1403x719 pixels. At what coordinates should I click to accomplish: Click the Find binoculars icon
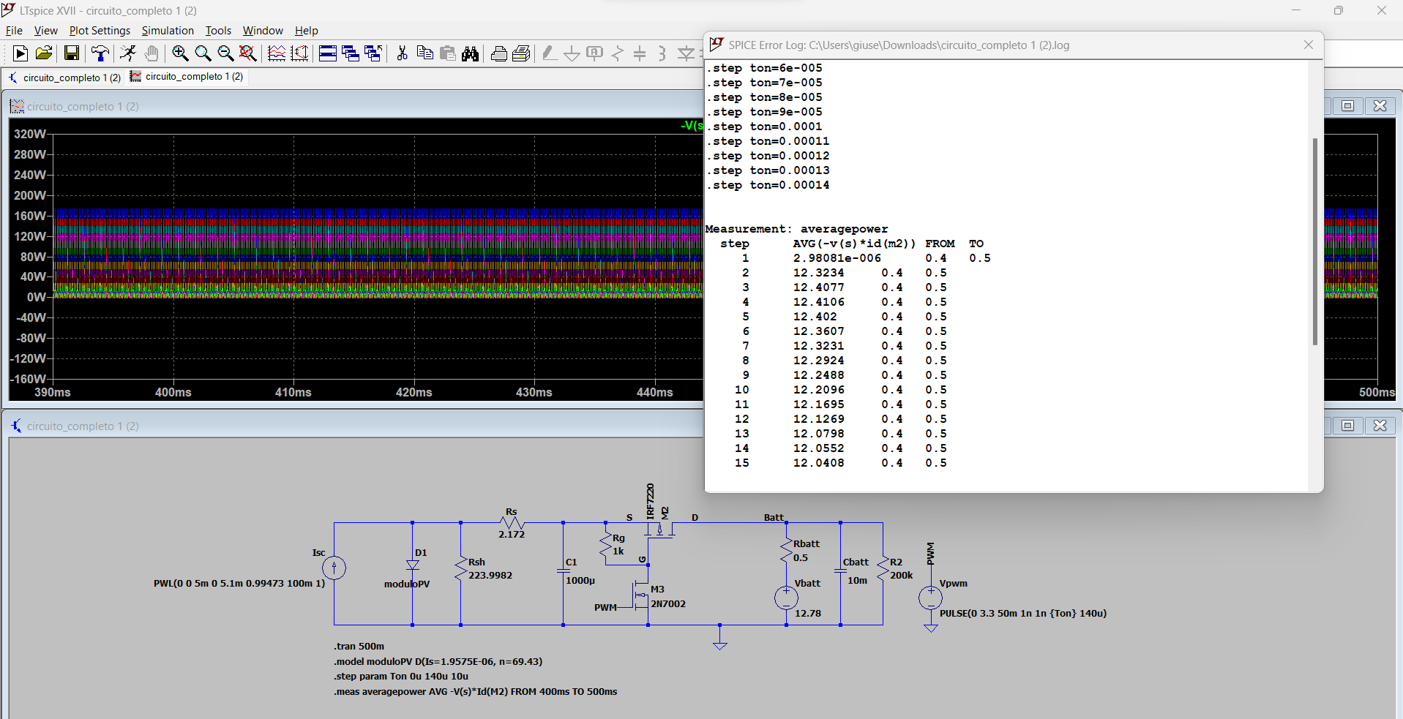pos(470,53)
